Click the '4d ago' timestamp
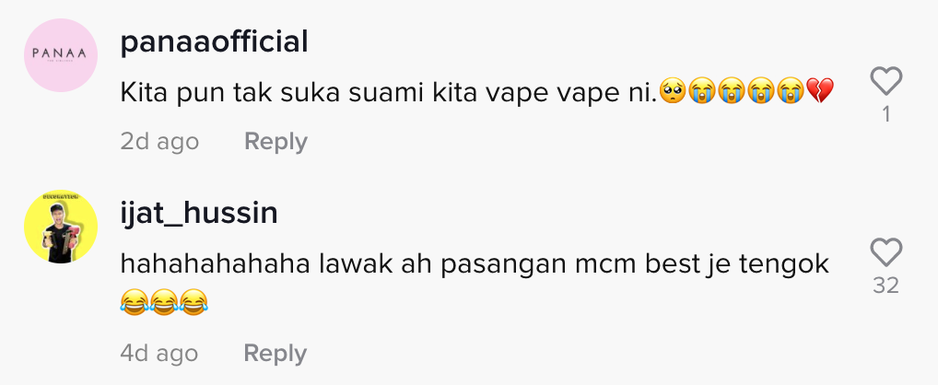Screen dimensions: 938x385 pos(159,354)
